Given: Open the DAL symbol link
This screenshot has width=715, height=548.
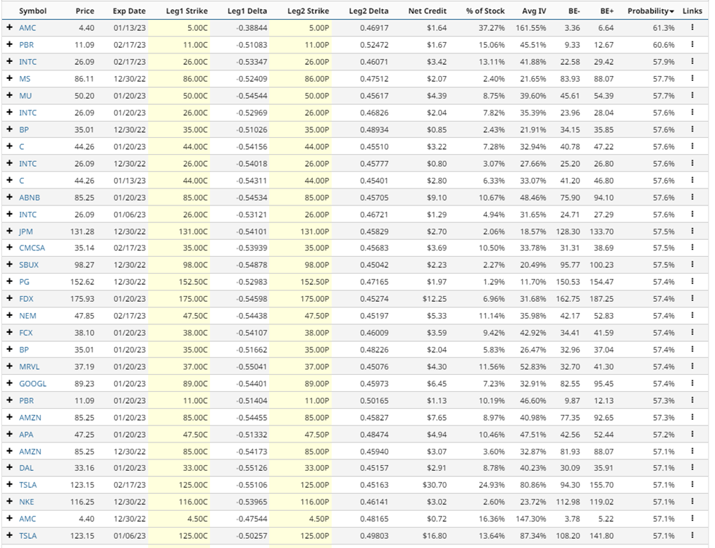Looking at the screenshot, I should [26, 468].
